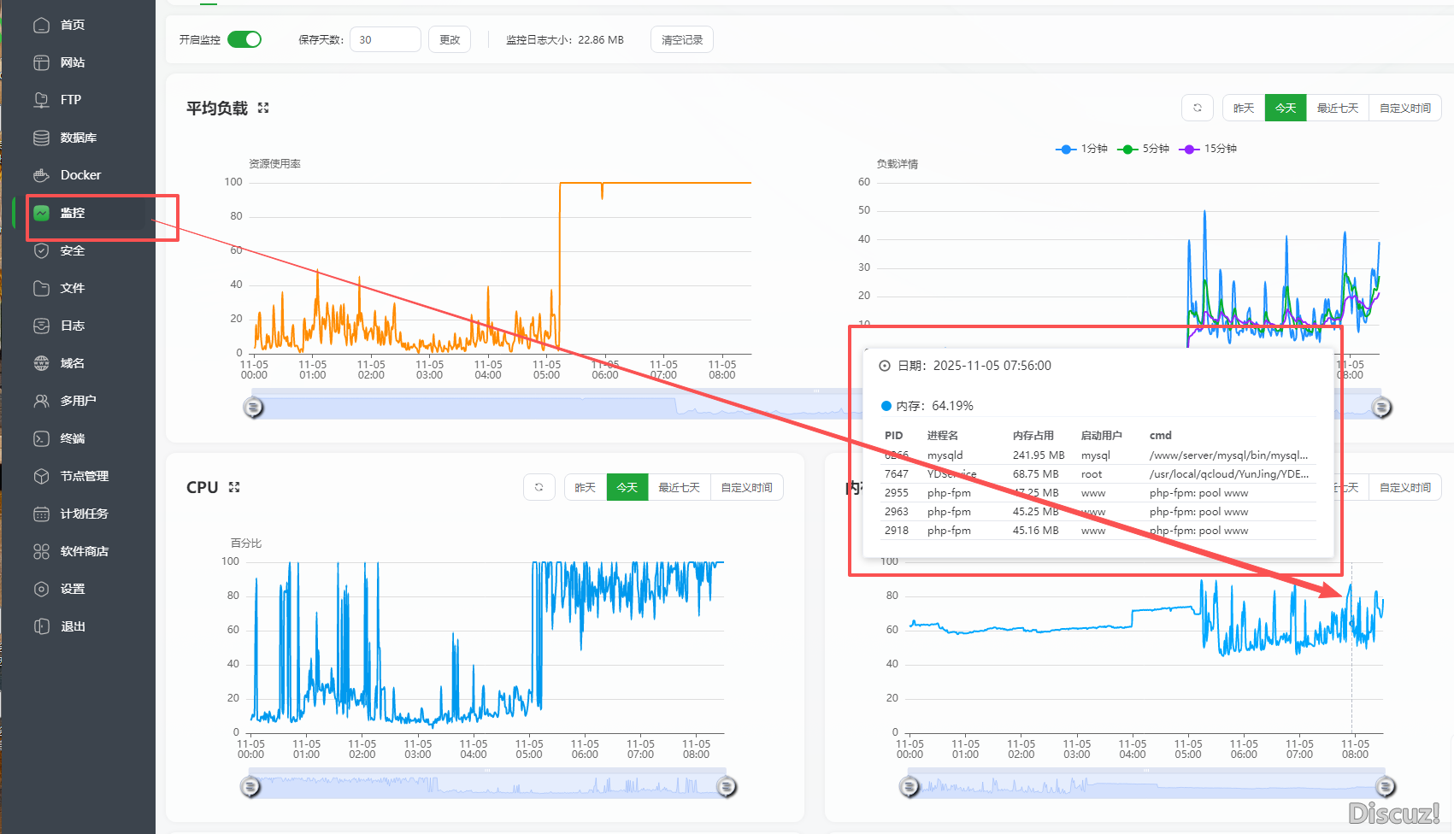Open custom time range for average load

[x=1404, y=108]
